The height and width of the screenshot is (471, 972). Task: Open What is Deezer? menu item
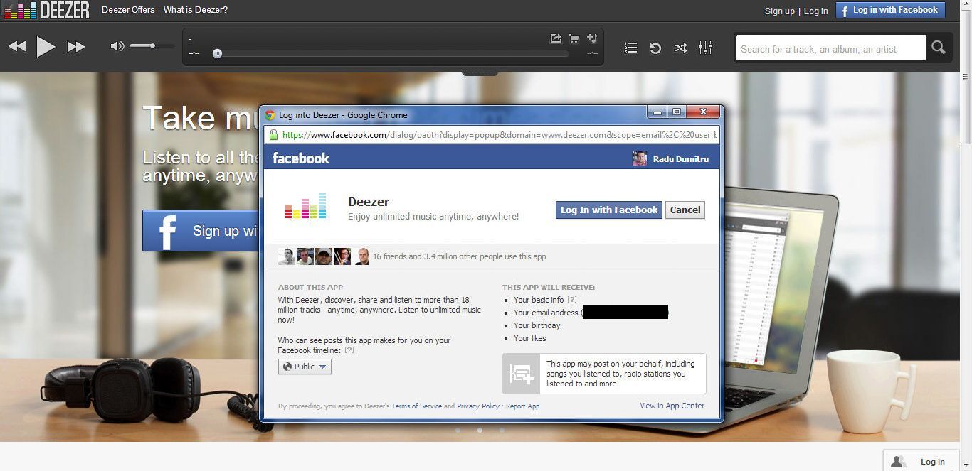[196, 10]
